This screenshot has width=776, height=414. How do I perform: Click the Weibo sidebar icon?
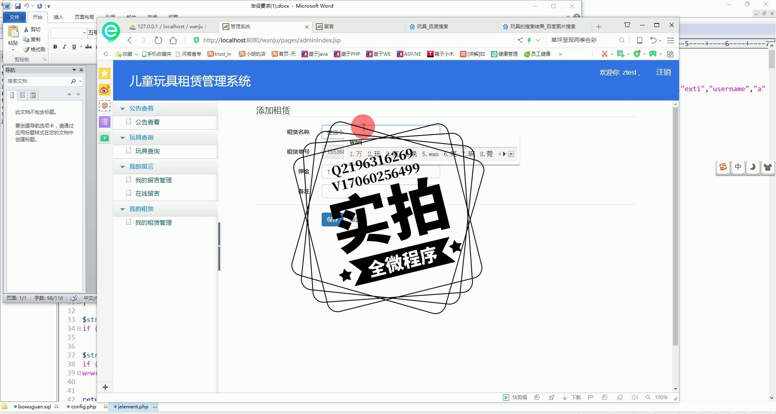coord(105,90)
